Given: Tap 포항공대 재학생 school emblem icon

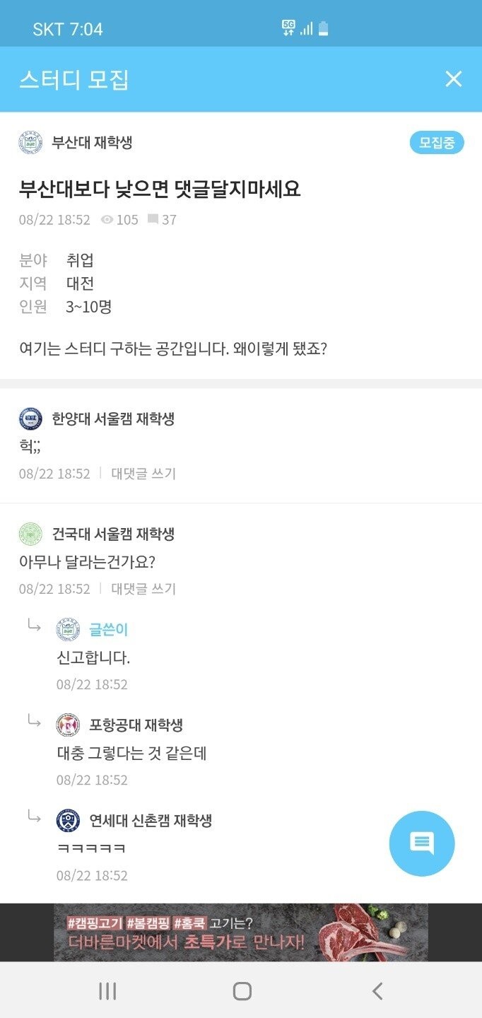Looking at the screenshot, I should [68, 725].
